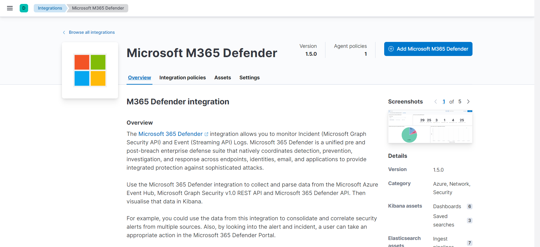The image size is (540, 247).
Task: Click the Microsoft logo integration icon
Action: (x=90, y=70)
